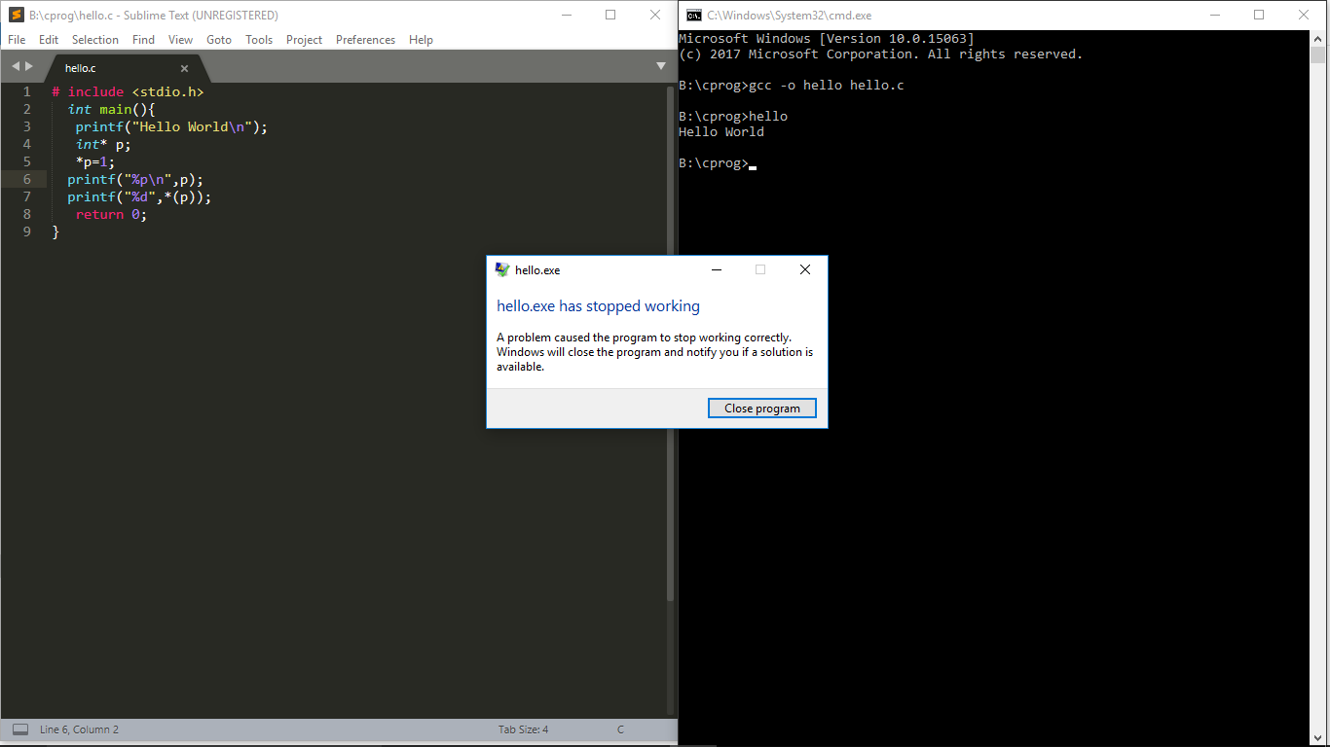
Task: Click the Microsoft Windows version line in cmd
Action: (827, 39)
